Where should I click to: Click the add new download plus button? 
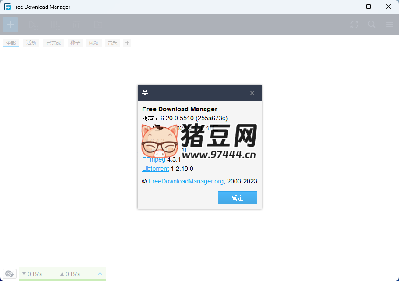click(x=10, y=25)
